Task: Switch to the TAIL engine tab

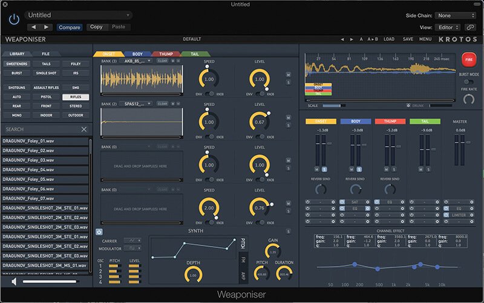Action: (x=195, y=54)
